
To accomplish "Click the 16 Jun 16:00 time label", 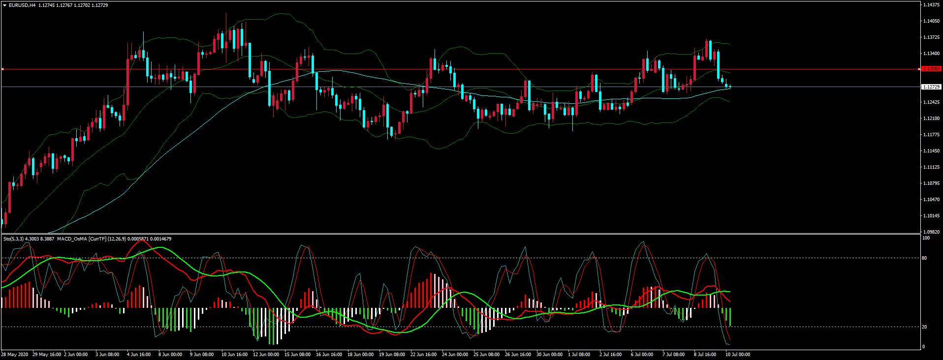I will click(329, 354).
